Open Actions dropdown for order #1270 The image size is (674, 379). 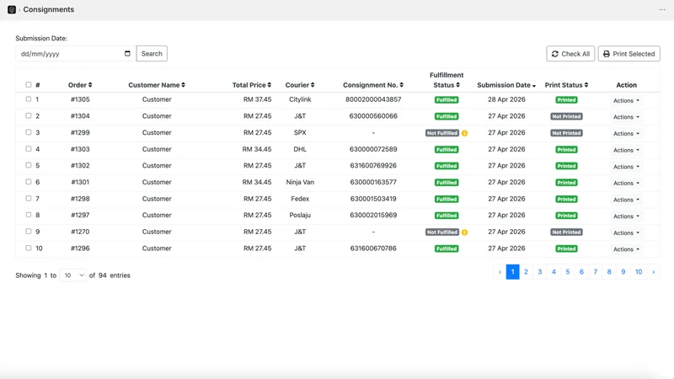(626, 233)
